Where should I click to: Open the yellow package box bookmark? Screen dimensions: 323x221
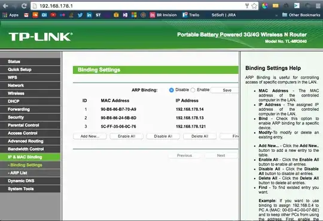click(116, 15)
